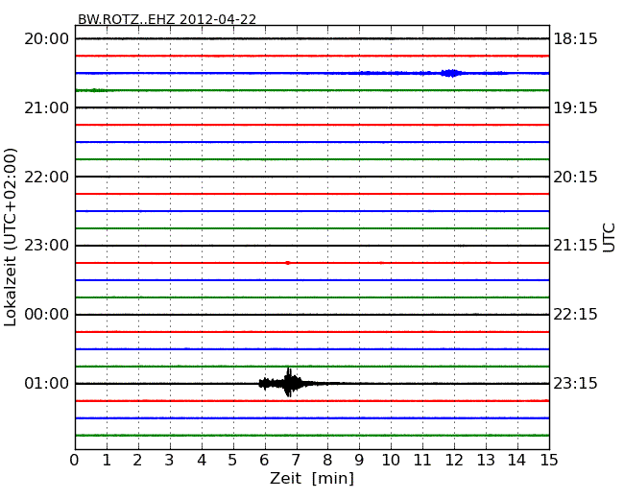Viewport: 624px width, 499px height.
Task: Select the 23:15 UTC label
Action: click(x=575, y=383)
